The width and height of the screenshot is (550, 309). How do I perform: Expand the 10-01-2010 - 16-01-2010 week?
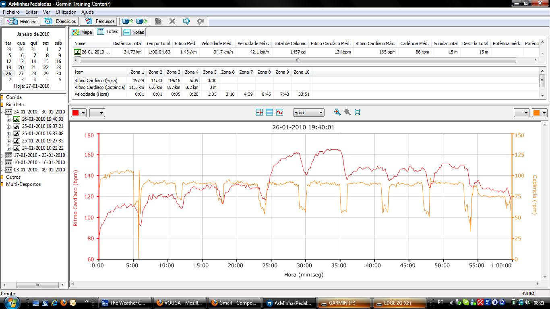click(x=2, y=163)
